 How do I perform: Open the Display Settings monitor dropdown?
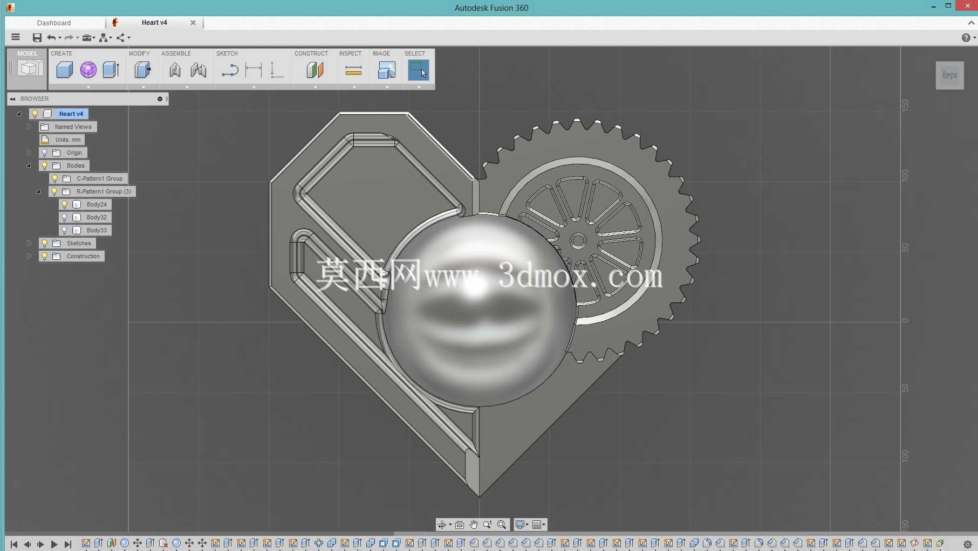pos(522,525)
